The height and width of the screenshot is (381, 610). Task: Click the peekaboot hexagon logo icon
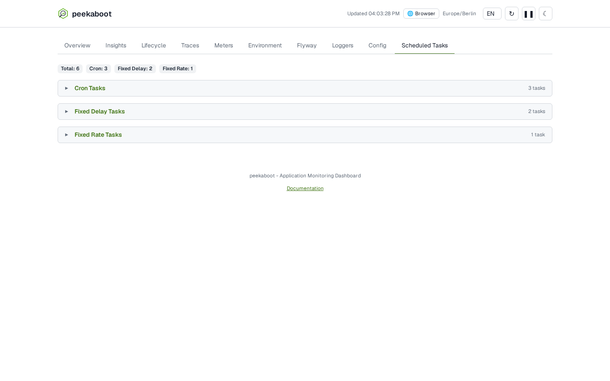(63, 14)
